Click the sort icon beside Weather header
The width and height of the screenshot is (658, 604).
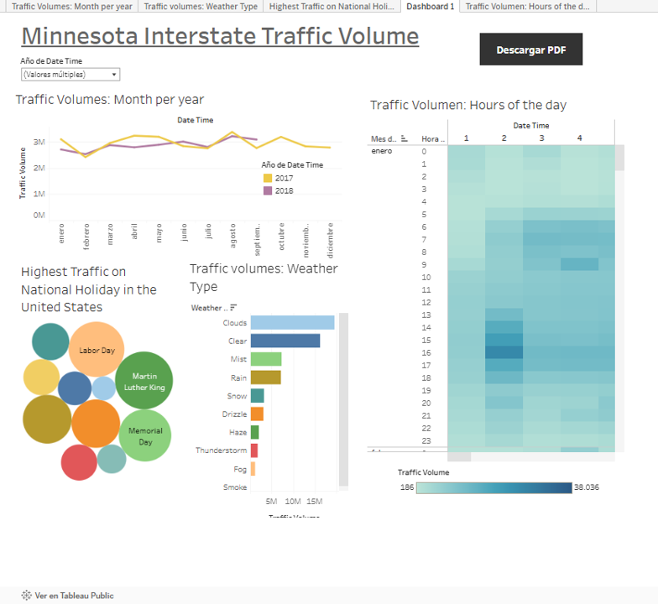coord(233,308)
